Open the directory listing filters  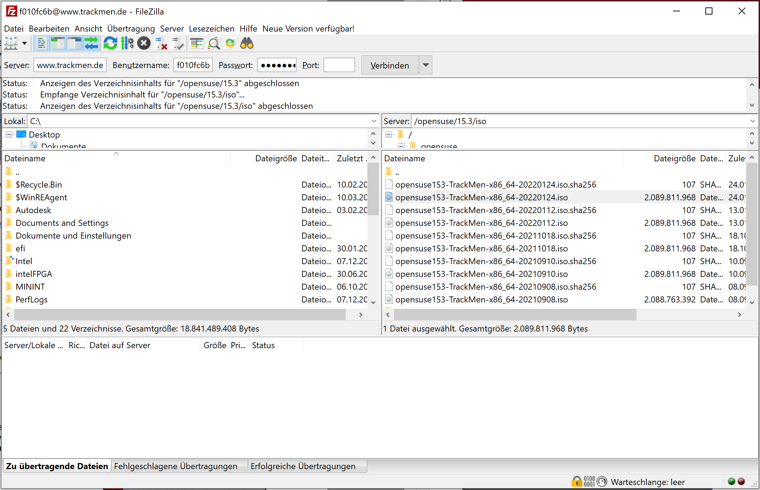click(x=197, y=43)
